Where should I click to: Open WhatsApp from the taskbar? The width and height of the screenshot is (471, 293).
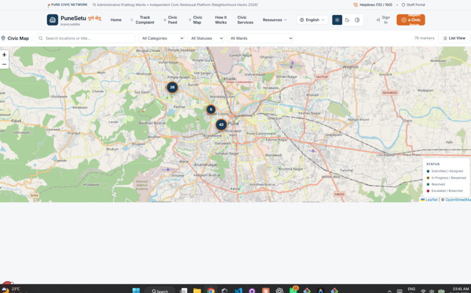pos(293,289)
